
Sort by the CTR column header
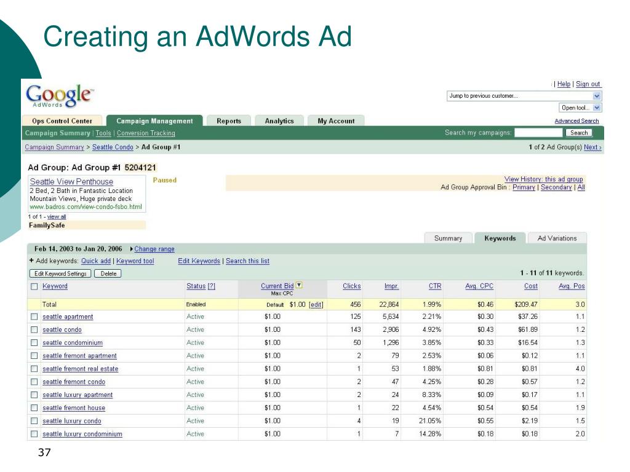[x=435, y=286]
